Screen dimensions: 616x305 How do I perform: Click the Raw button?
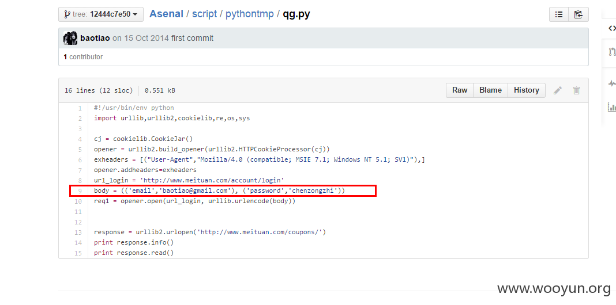tap(460, 90)
